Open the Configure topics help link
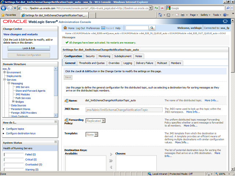This screenshot has width=235, height=176. (x=15, y=129)
